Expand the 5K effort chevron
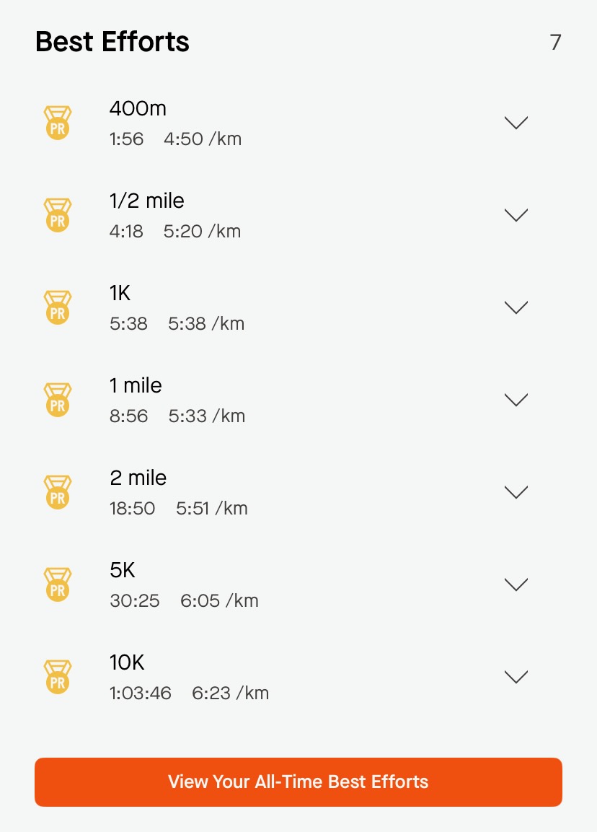 516,584
